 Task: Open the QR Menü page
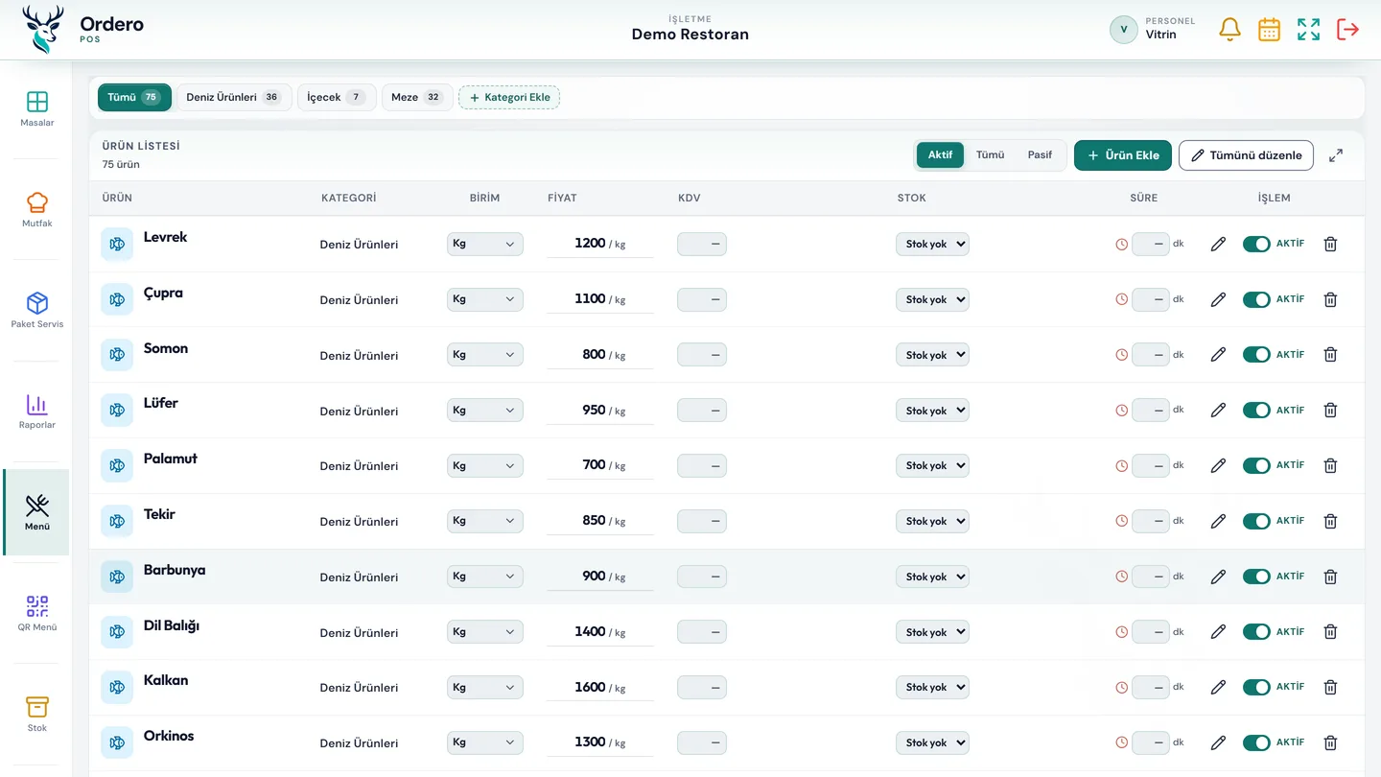[x=37, y=614]
